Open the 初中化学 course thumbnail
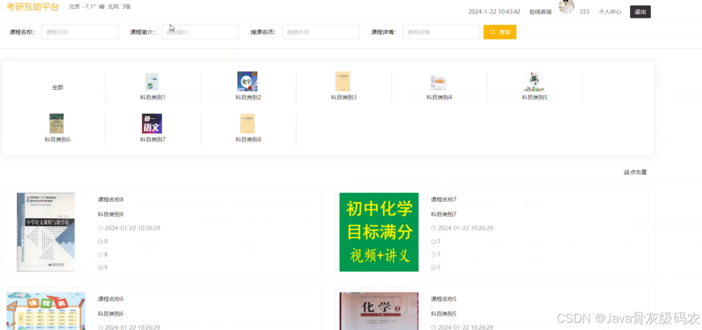This screenshot has height=330, width=702. (378, 231)
